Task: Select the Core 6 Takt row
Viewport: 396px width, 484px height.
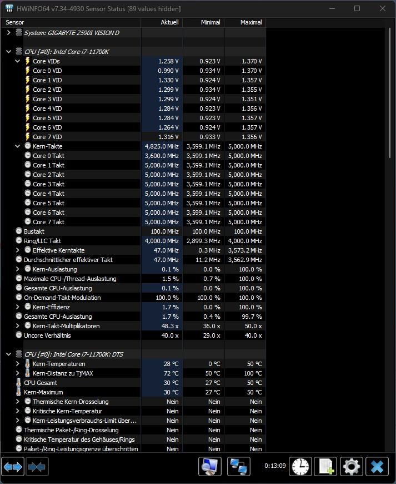Action: [x=133, y=213]
